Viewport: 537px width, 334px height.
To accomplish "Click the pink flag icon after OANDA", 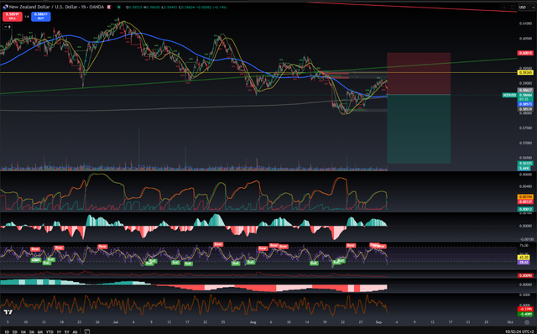I will pos(109,7).
